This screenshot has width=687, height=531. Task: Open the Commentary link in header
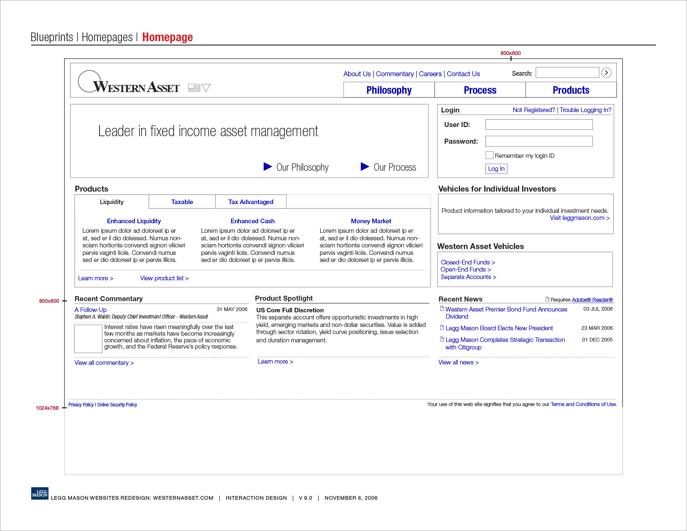coord(395,74)
